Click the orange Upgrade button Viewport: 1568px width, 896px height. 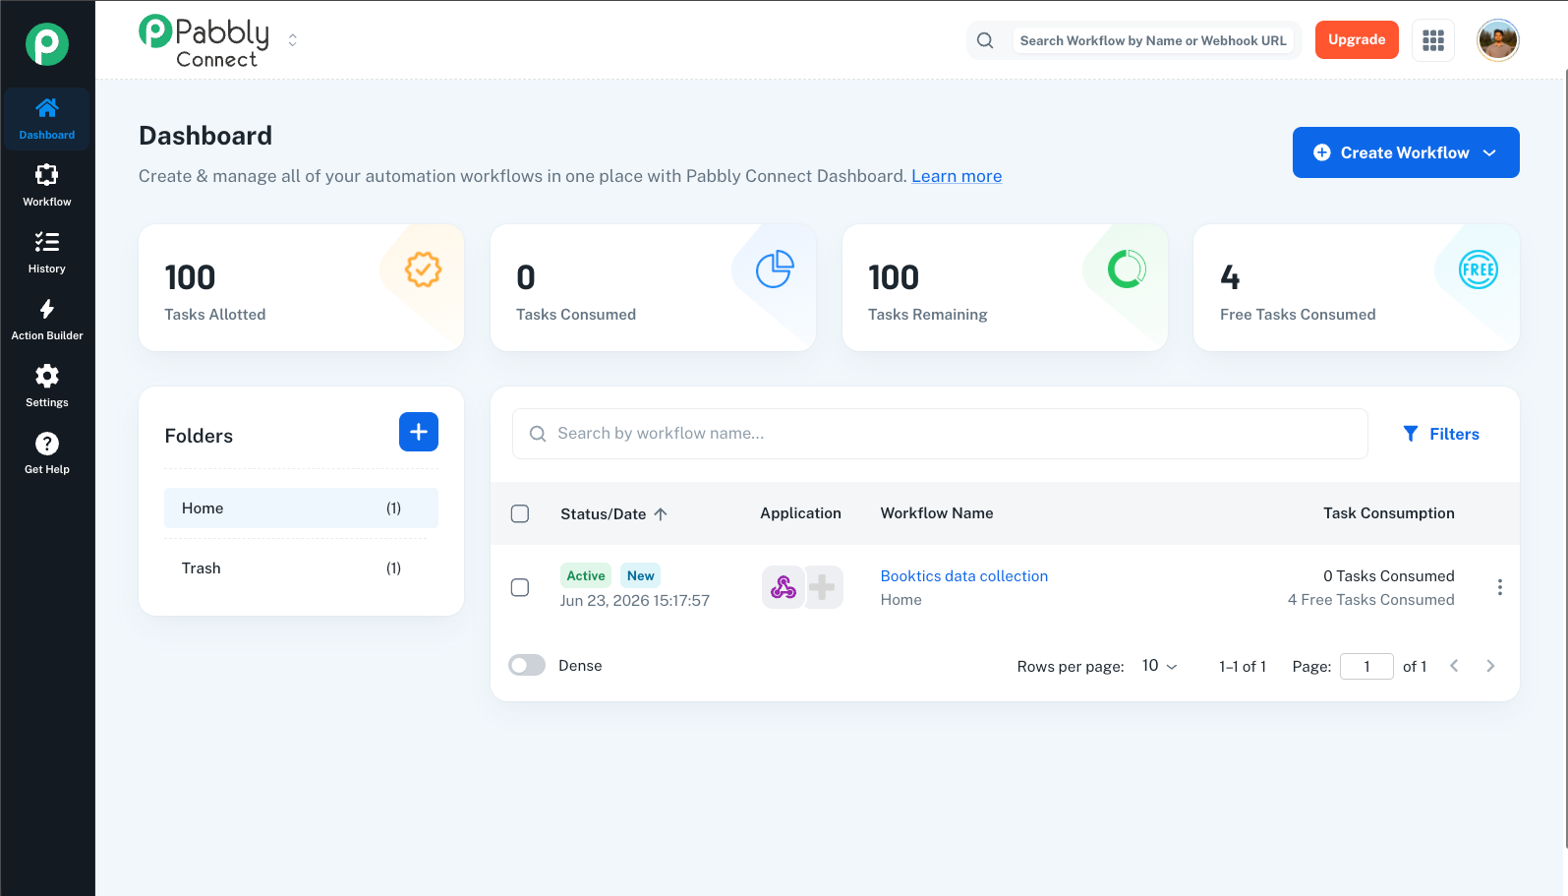click(x=1357, y=40)
